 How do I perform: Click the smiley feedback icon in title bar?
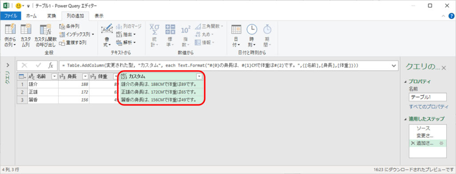tap(19, 6)
